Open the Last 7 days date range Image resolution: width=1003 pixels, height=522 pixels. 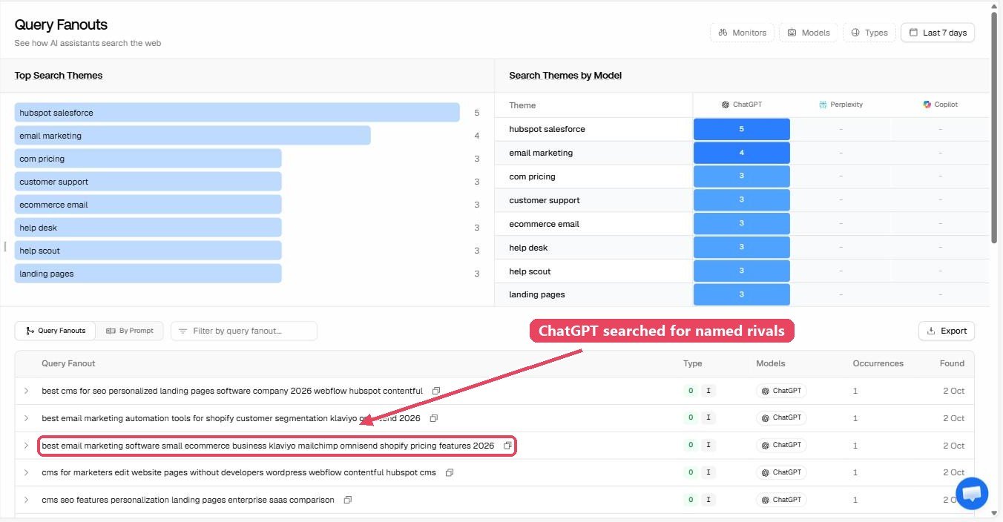pyautogui.click(x=938, y=33)
